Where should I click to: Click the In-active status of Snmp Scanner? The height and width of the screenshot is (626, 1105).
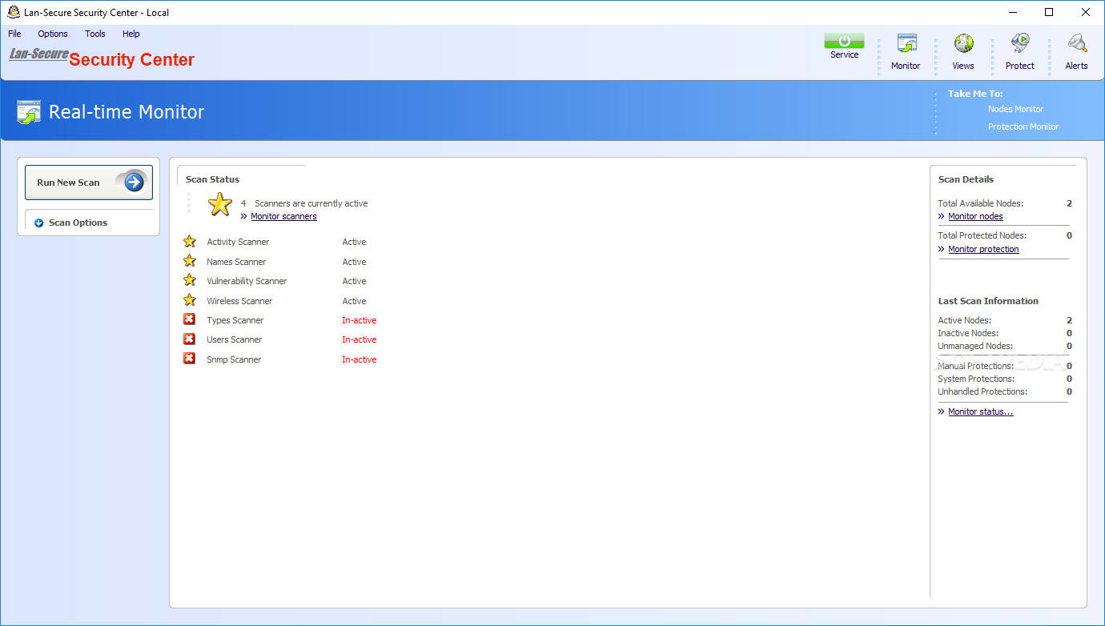pyautogui.click(x=359, y=359)
